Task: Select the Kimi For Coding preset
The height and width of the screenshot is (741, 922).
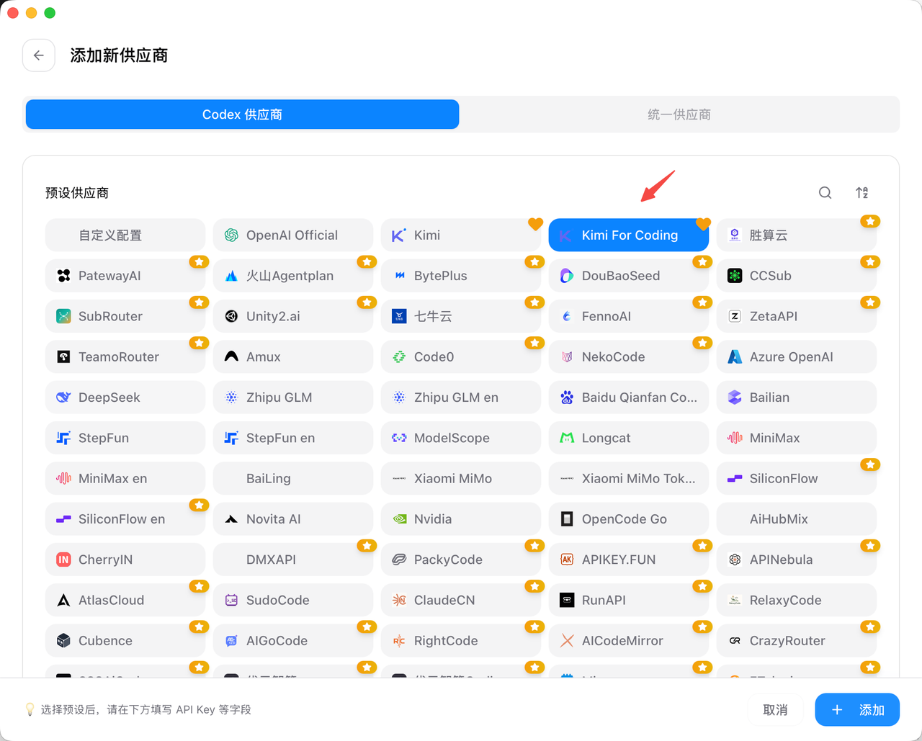Action: click(x=629, y=235)
